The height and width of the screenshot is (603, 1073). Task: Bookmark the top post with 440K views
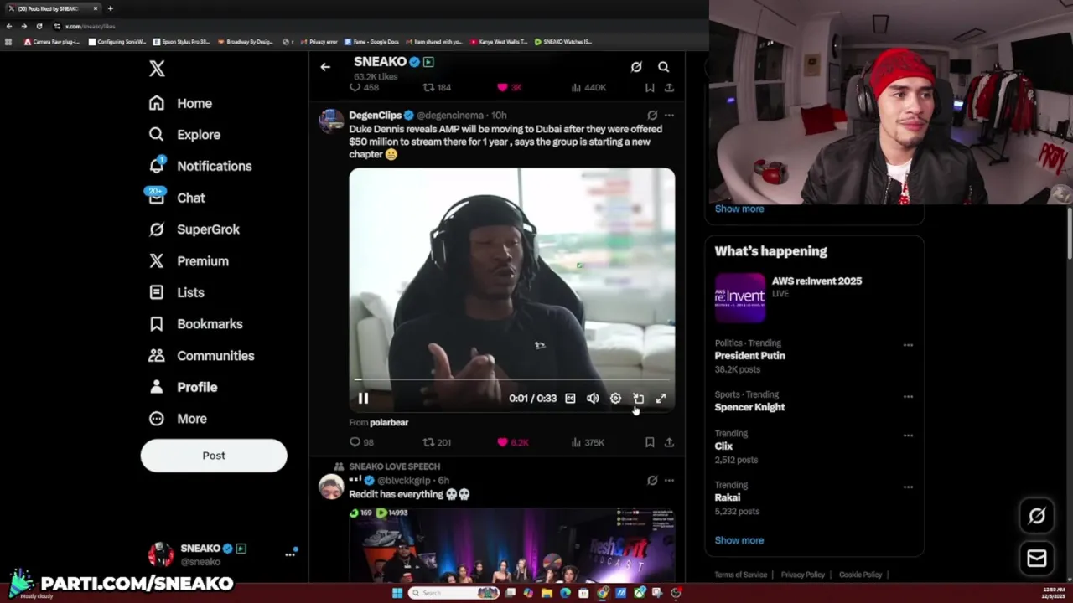point(650,87)
